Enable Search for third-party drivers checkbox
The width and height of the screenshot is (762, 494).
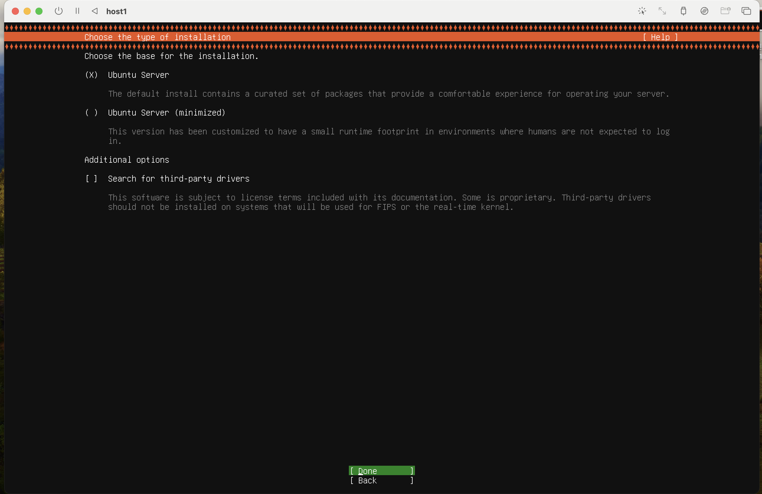point(91,178)
